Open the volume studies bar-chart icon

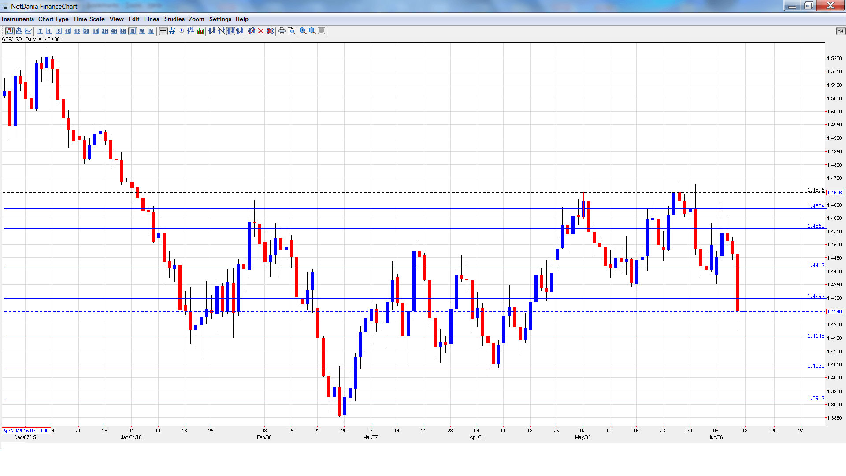coord(200,31)
